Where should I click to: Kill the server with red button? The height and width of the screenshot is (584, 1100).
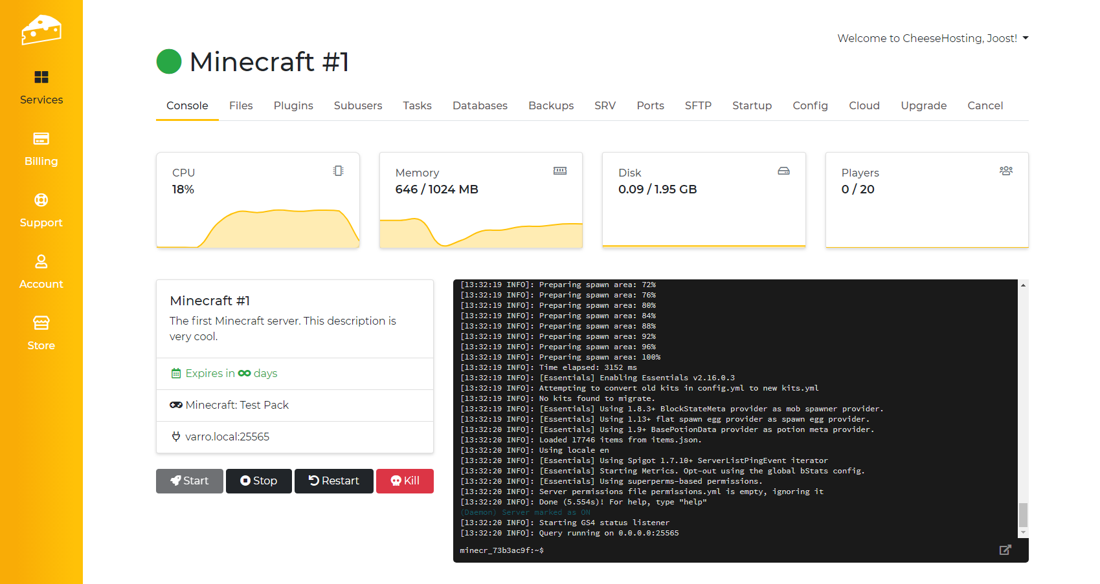(x=405, y=481)
